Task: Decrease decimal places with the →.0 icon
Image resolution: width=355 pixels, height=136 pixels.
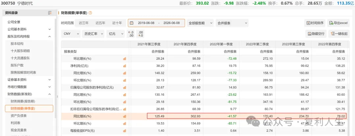Action: [x=141, y=34]
